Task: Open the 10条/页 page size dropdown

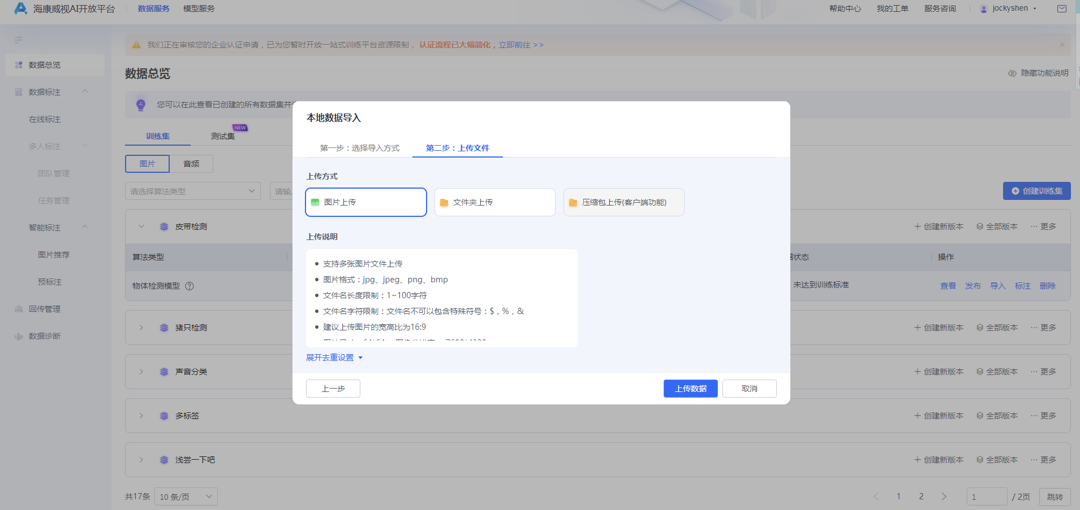Action: coord(186,496)
